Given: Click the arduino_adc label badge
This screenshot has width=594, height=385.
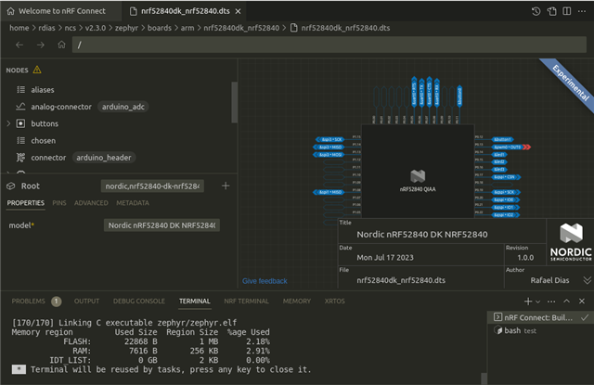Looking at the screenshot, I should (123, 107).
